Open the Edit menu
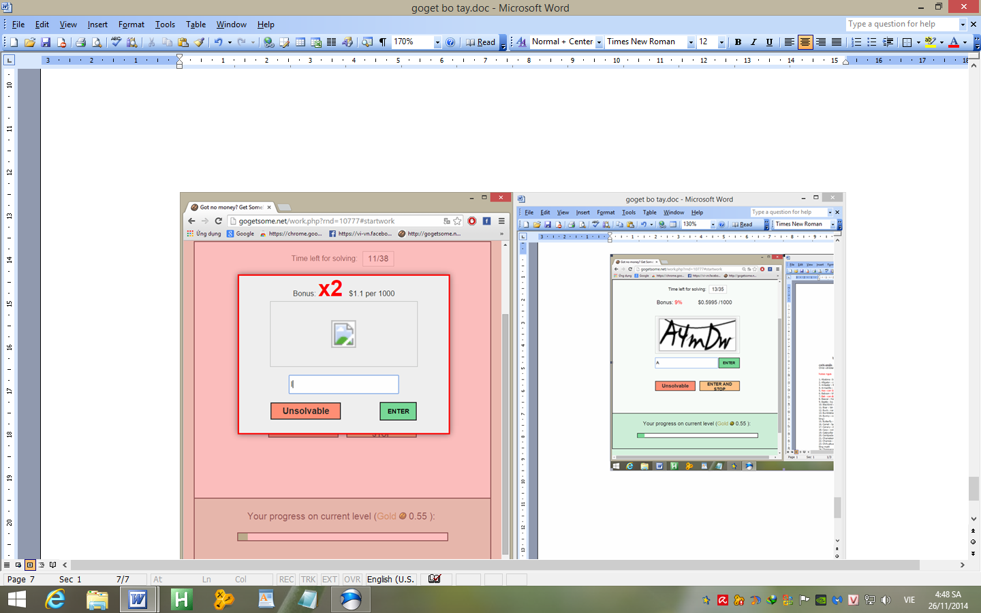Screen dimensions: 981x613 click(x=42, y=25)
